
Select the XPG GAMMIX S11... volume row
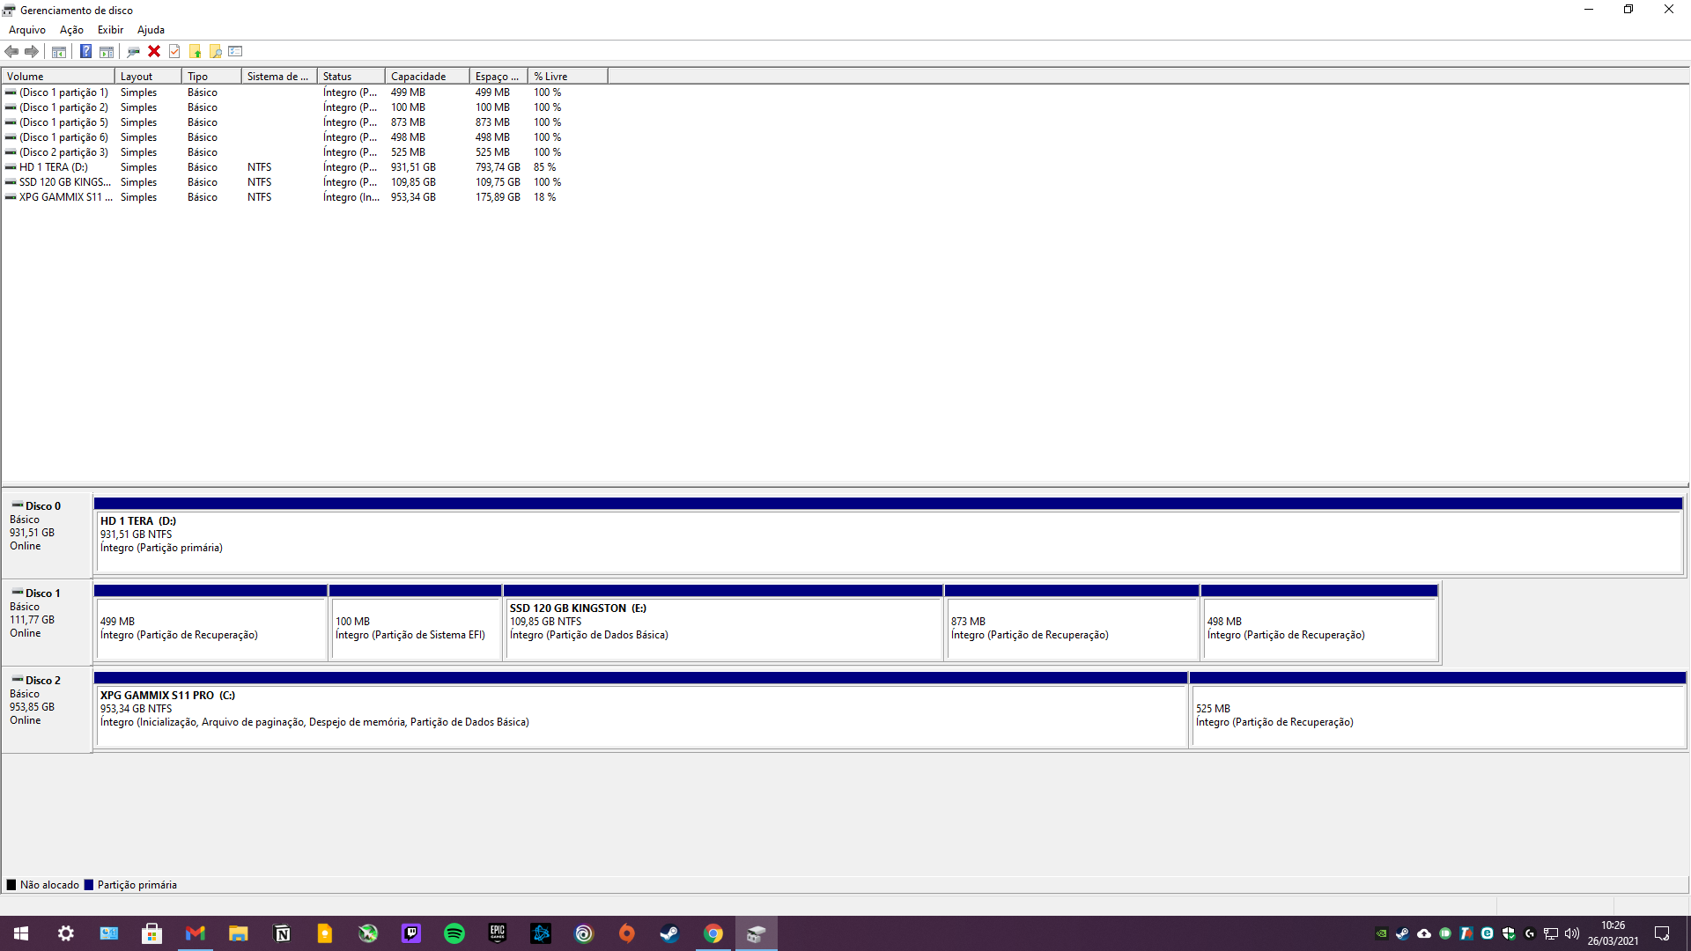pyautogui.click(x=304, y=197)
